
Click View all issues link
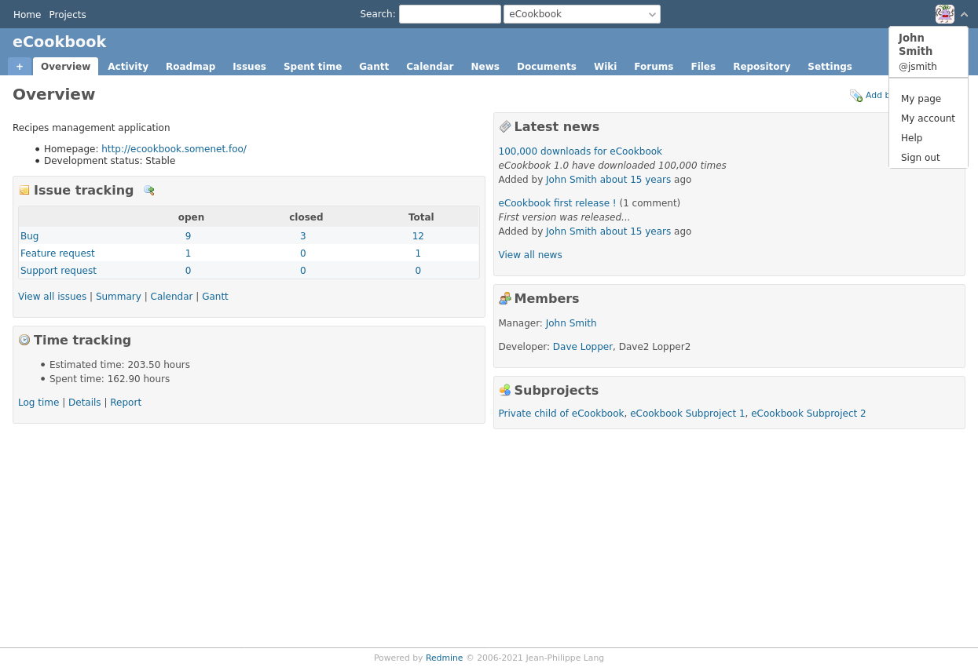click(x=52, y=297)
